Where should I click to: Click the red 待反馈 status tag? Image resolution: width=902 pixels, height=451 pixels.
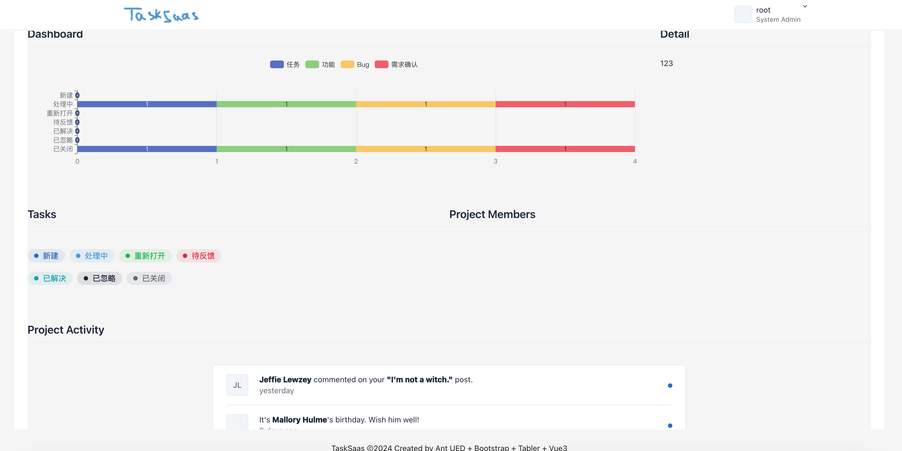point(199,255)
